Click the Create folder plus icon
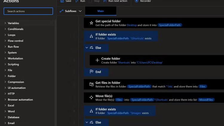 pos(97,60)
